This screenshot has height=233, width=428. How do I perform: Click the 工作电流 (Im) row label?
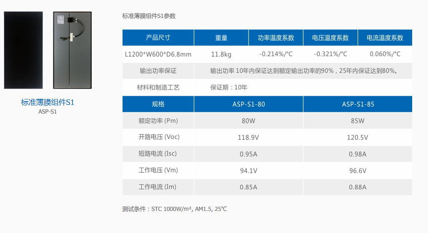157,187
